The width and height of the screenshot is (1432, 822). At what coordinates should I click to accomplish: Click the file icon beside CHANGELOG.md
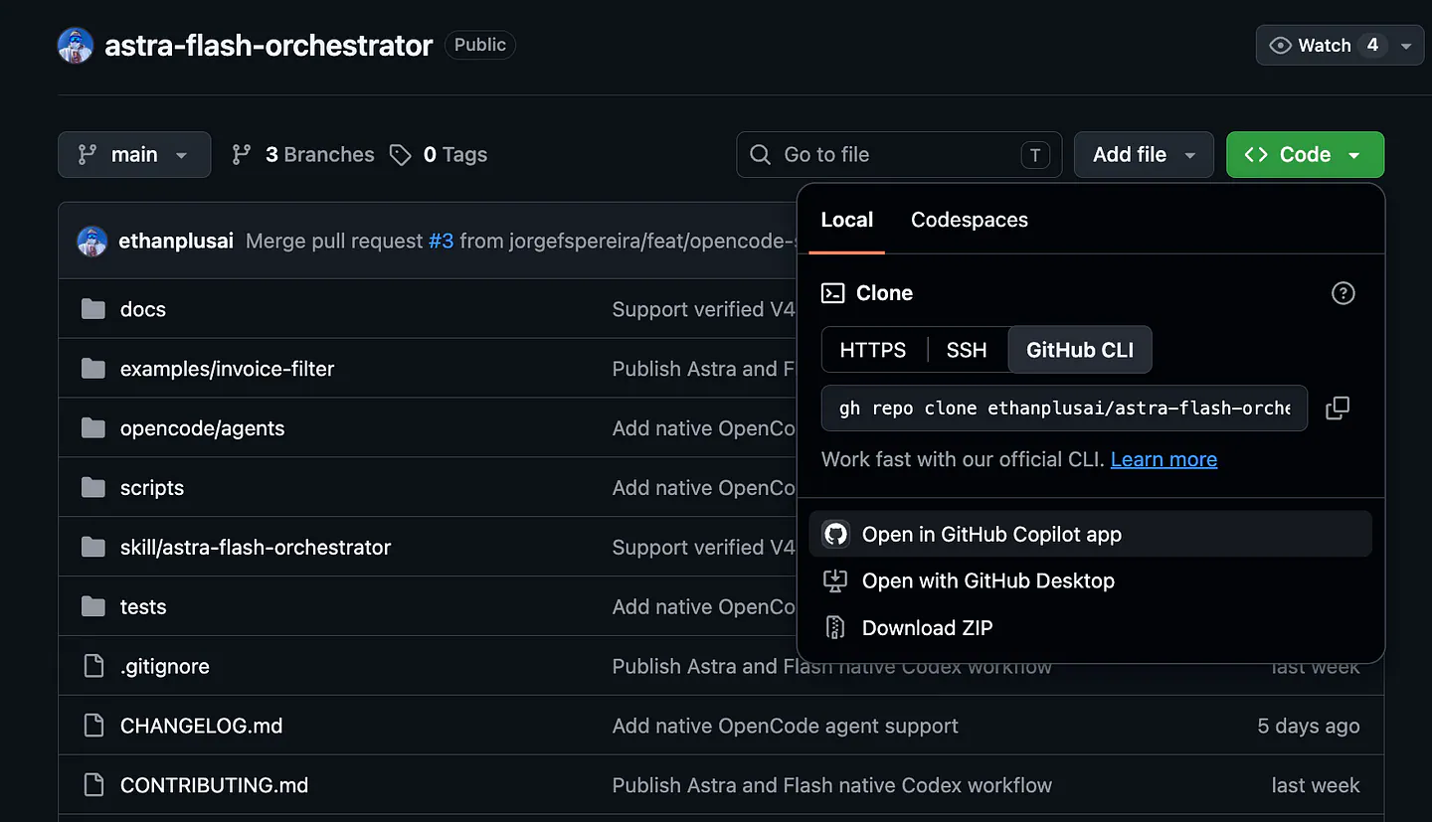tap(93, 726)
